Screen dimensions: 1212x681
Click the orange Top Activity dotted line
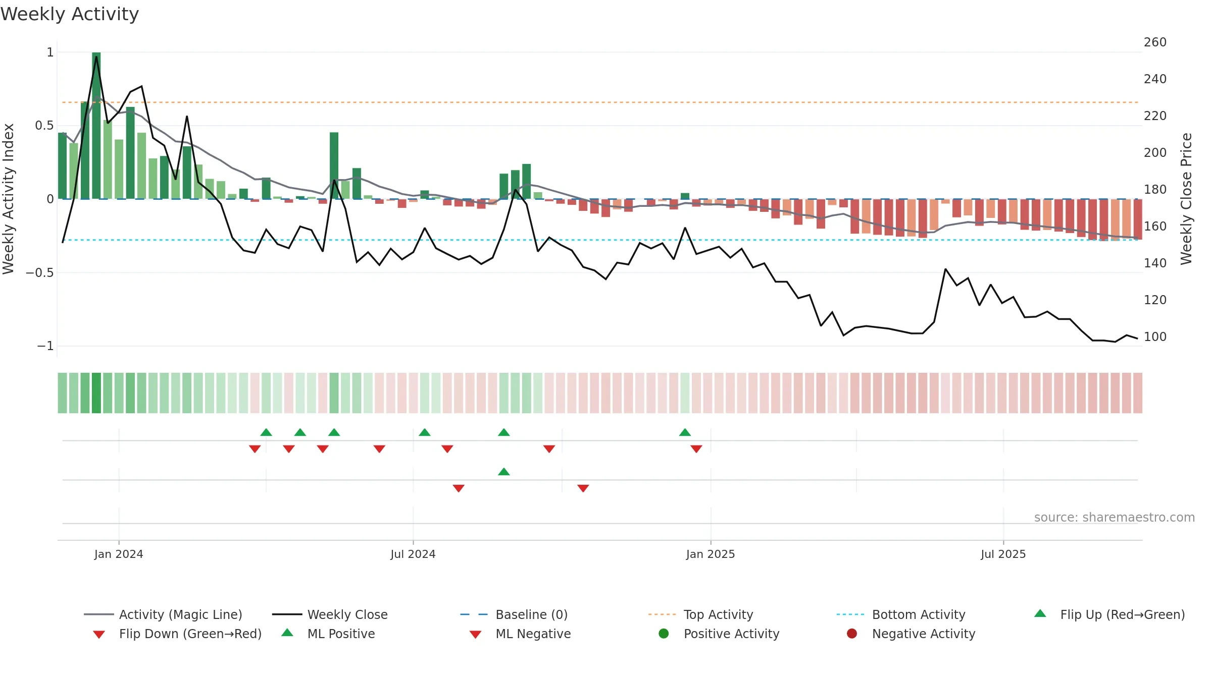[x=600, y=102]
